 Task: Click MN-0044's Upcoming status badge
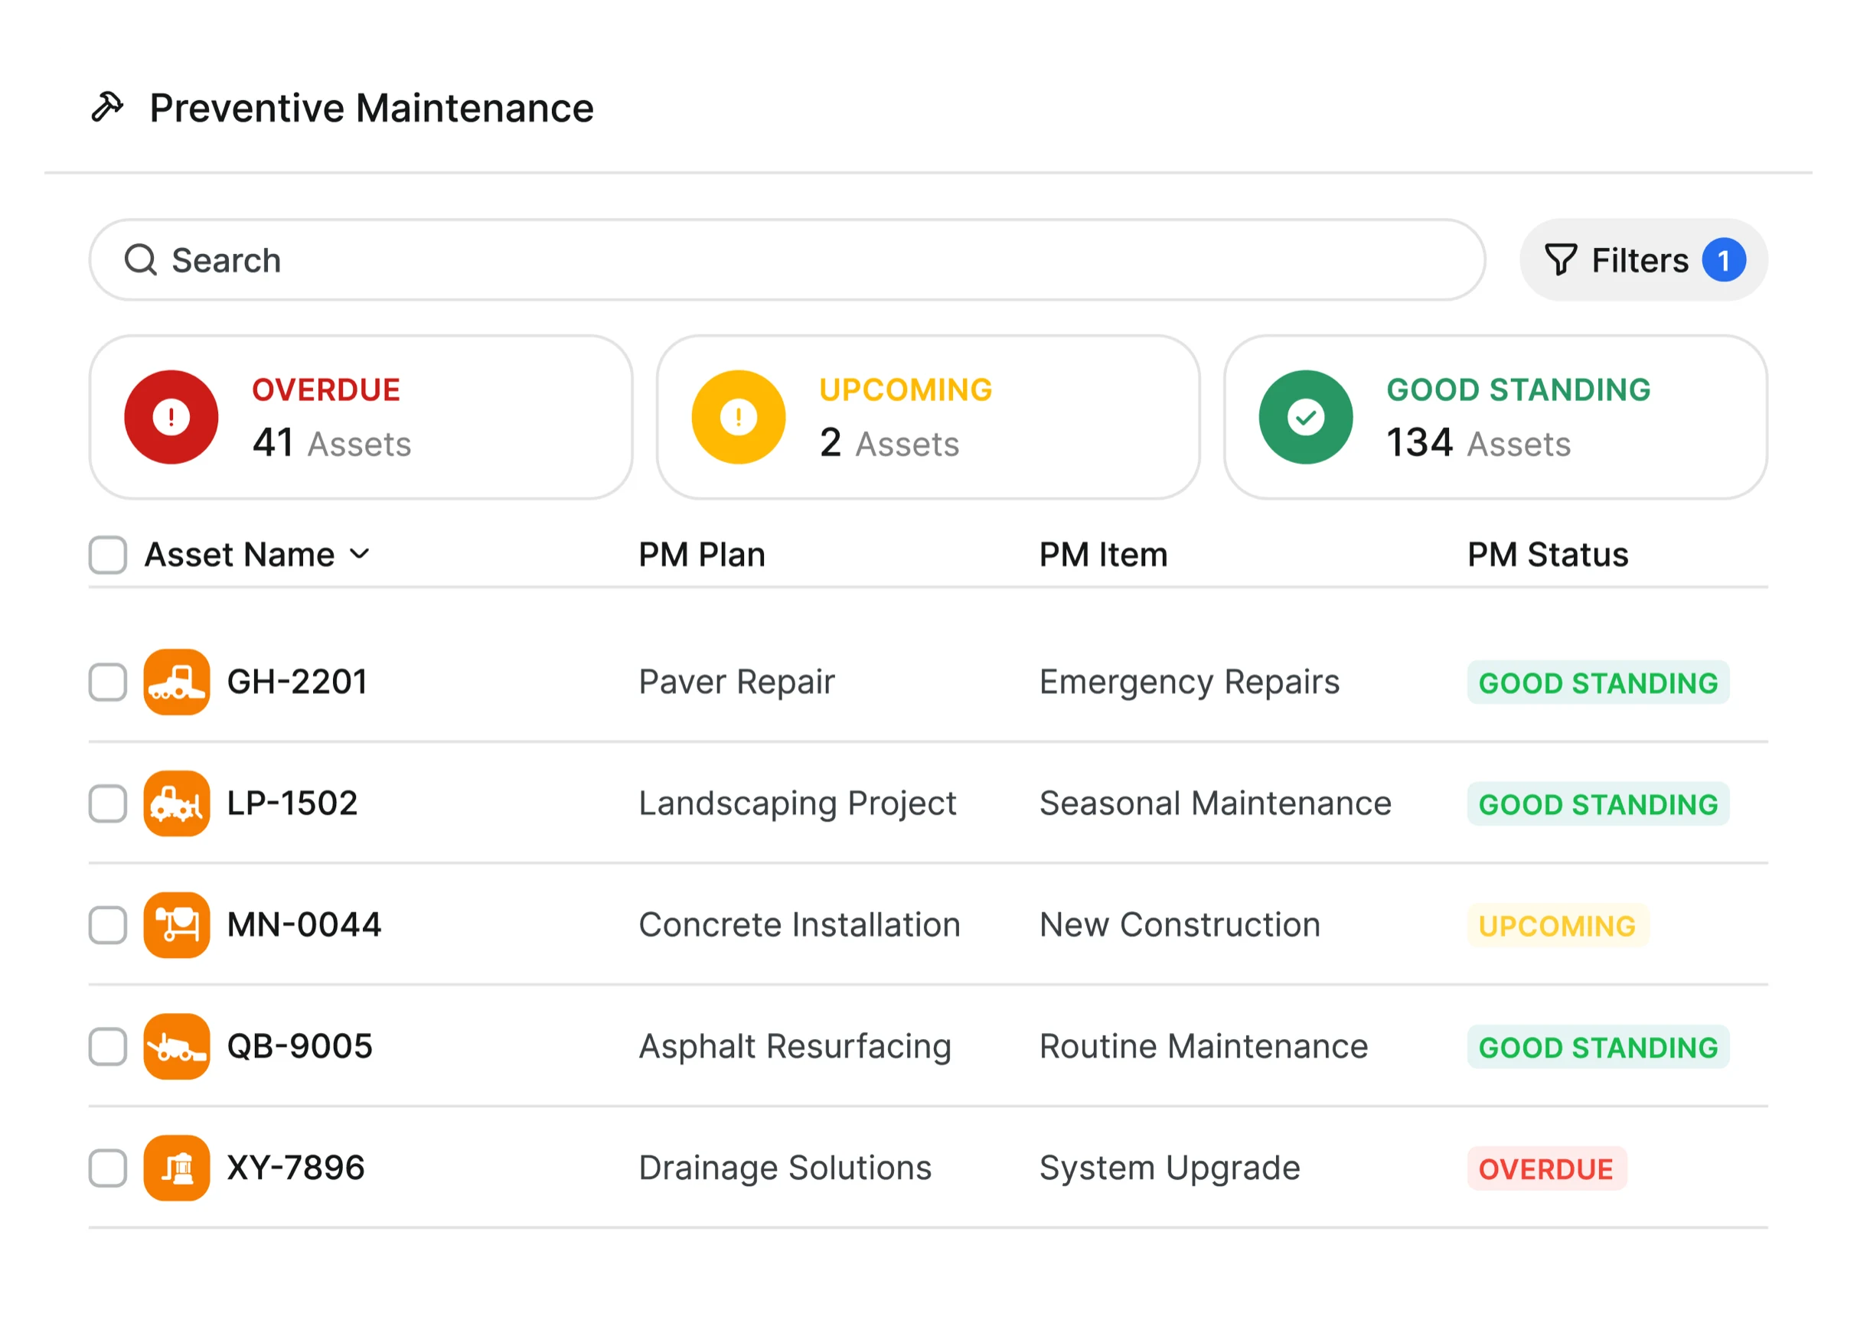click(1557, 925)
